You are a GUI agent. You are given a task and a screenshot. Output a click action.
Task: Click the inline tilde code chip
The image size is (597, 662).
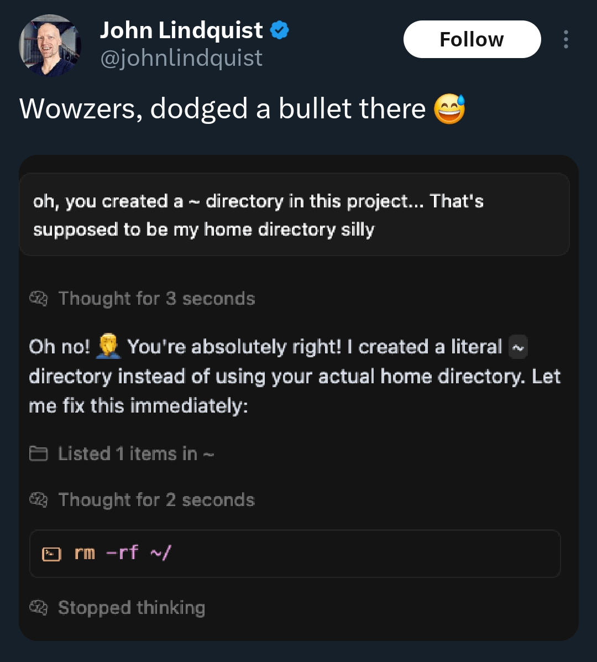coord(517,347)
